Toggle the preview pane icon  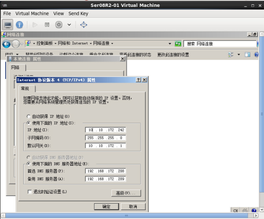click(248, 55)
